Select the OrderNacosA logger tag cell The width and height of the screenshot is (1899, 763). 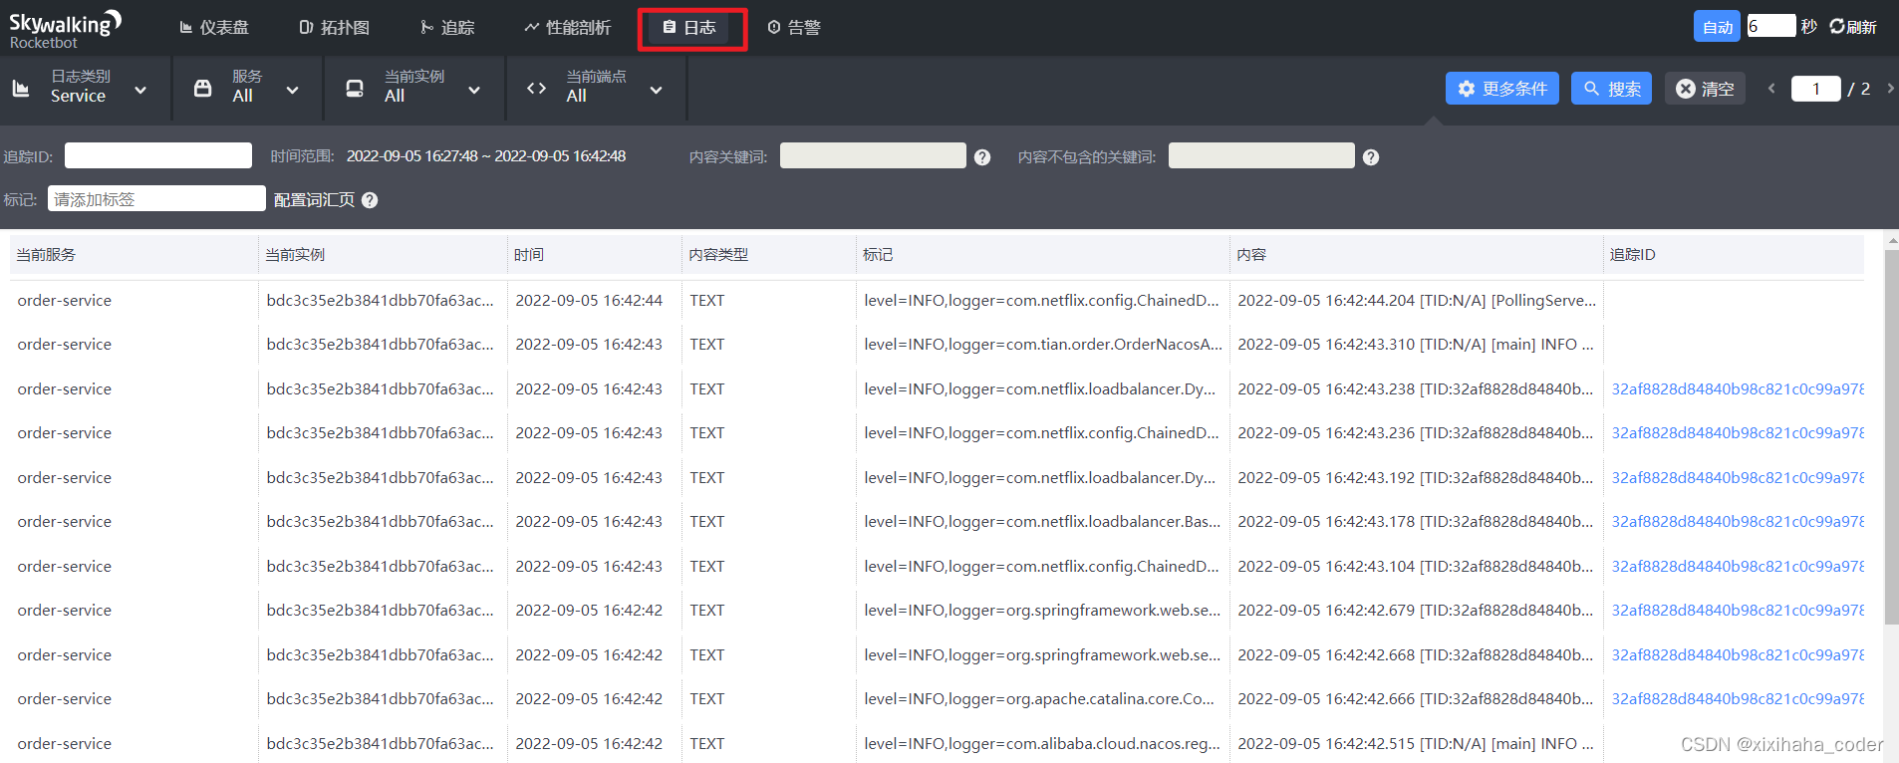coord(1043,344)
